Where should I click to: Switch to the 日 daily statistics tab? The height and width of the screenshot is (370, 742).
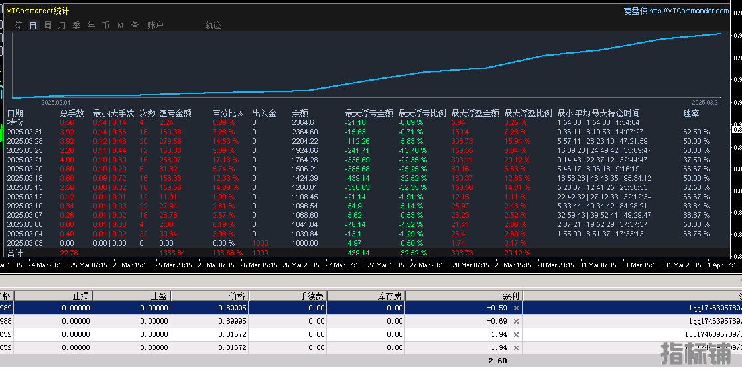[32, 25]
